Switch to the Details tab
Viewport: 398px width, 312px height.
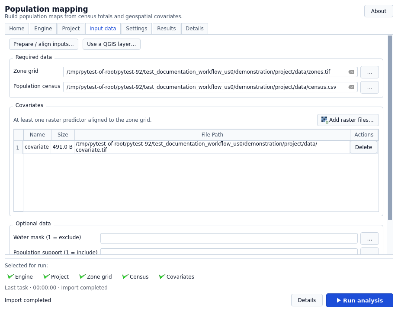(194, 29)
